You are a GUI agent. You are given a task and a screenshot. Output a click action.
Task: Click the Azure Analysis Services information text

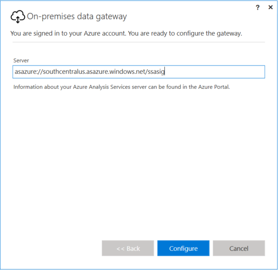(121, 87)
